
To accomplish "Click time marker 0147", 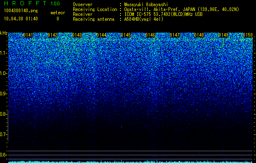I will pos(175,35).
